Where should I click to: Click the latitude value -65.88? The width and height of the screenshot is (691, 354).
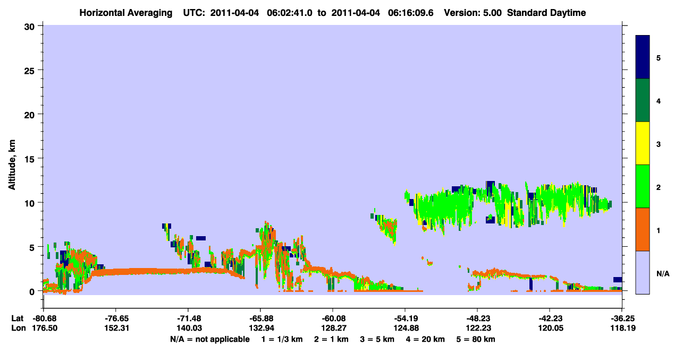tap(260, 318)
